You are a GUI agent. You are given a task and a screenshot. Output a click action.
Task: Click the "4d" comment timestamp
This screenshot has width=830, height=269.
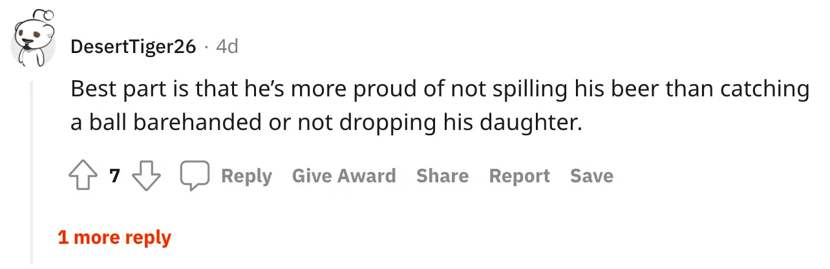pos(227,47)
